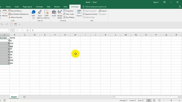Viewport: 182px width, 102px height.
Task: Switch to Page Layout view
Action: pos(154,100)
